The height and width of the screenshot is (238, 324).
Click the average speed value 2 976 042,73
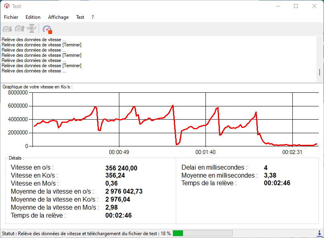pos(124,192)
